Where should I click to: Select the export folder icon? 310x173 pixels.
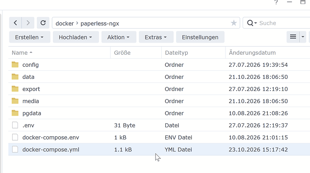tap(15, 89)
